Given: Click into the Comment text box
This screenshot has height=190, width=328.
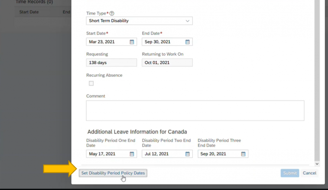Looking at the screenshot, I should [x=195, y=111].
